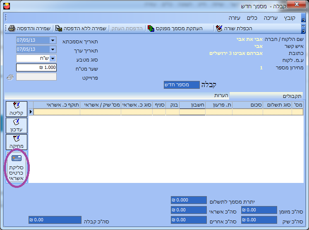Click address אברהם אבינו 3 ירושלים
This screenshot has width=309, height=230.
pos(236,53)
